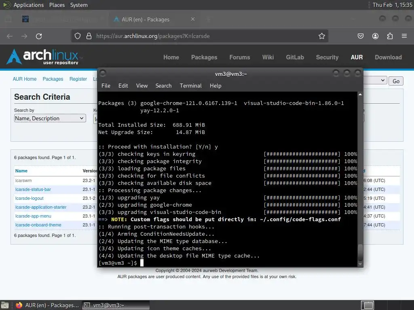Open the Forums link

click(x=239, y=57)
